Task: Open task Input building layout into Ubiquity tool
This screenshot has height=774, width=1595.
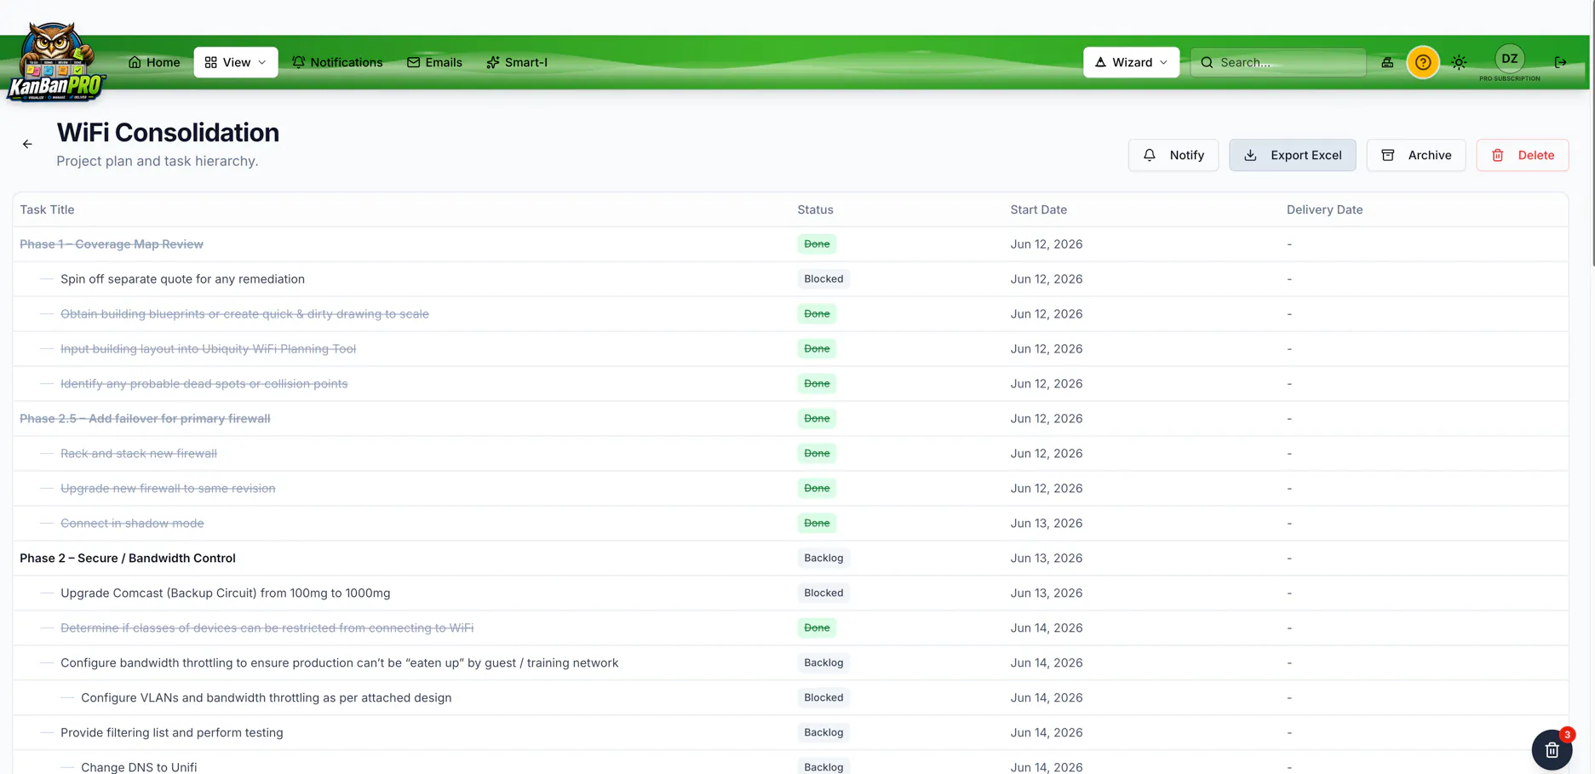Action: [x=208, y=349]
